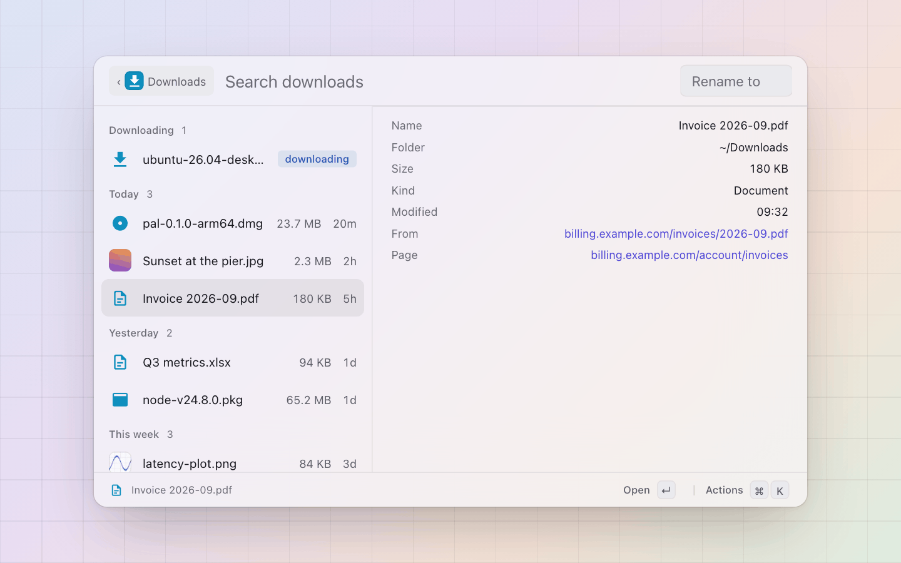Image resolution: width=901 pixels, height=563 pixels.
Task: Open the Sunset at the pier.jpg thumbnail
Action: coord(120,260)
